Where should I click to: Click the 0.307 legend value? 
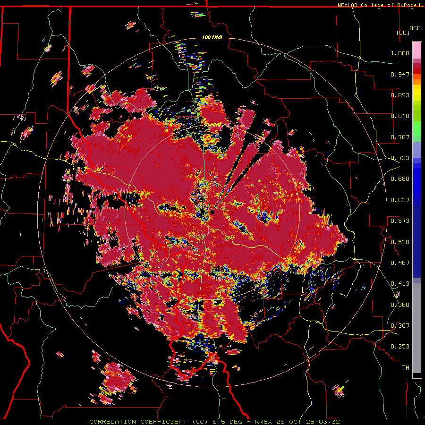(400, 326)
